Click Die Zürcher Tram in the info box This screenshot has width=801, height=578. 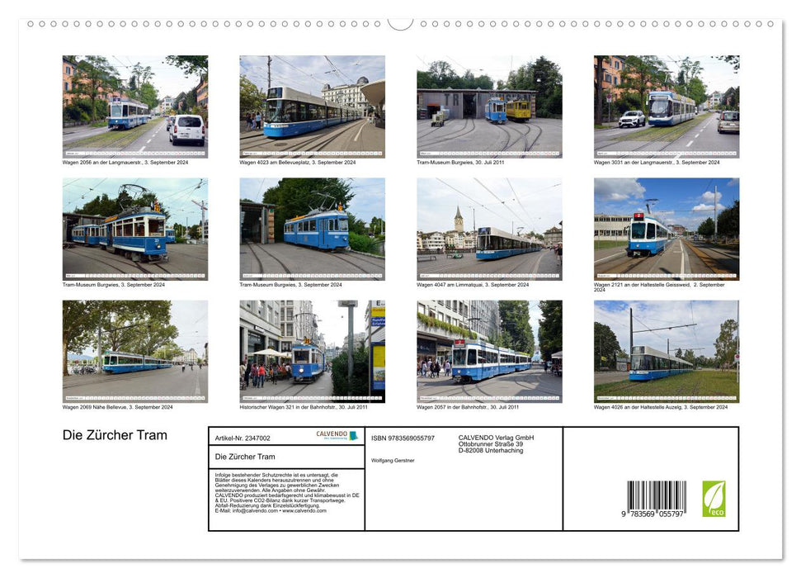click(x=245, y=457)
